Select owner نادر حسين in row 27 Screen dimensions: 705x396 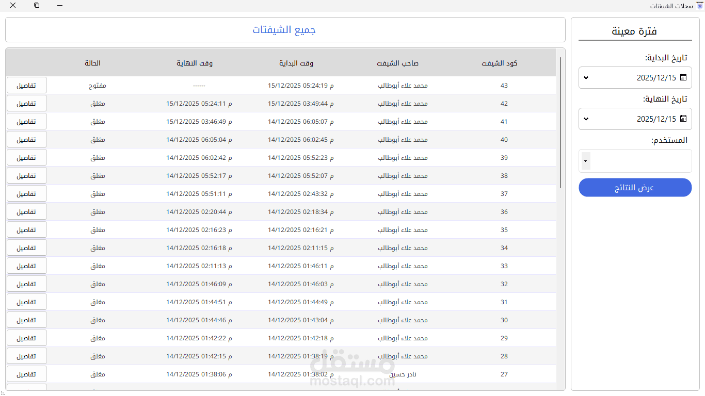coord(403,374)
